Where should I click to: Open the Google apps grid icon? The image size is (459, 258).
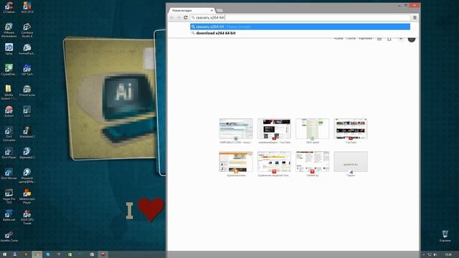click(x=379, y=39)
